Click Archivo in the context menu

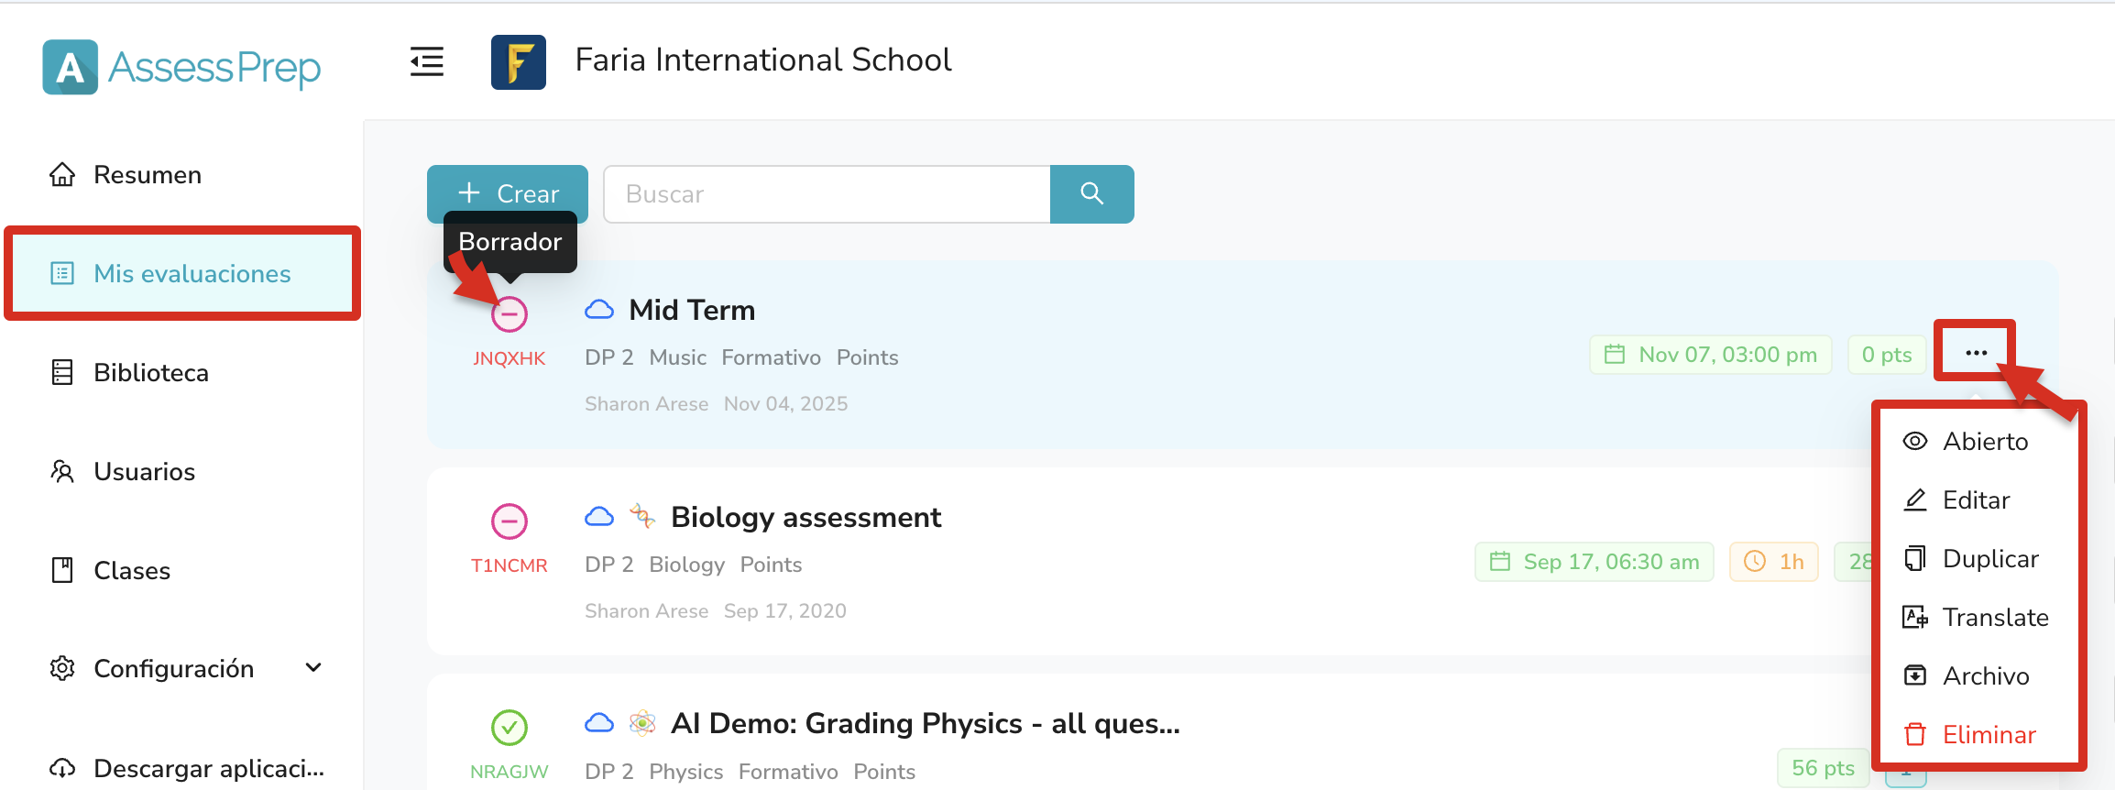click(x=1986, y=676)
